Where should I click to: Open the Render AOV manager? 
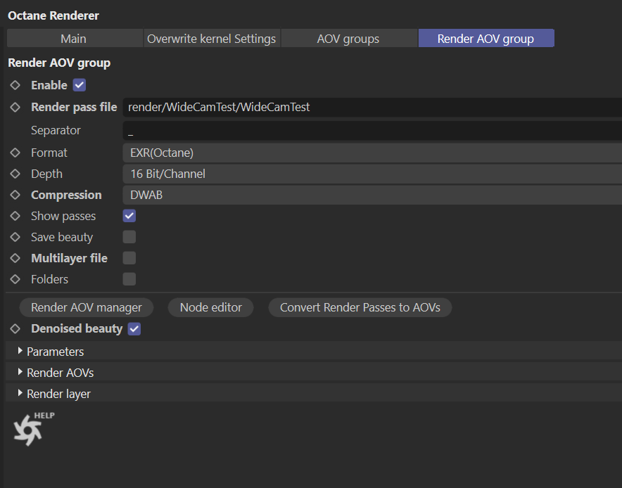(87, 307)
